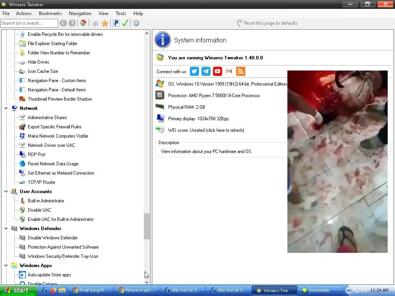The width and height of the screenshot is (395, 296).
Task: Open Winaero Twitter link icon
Action: pyautogui.click(x=194, y=71)
